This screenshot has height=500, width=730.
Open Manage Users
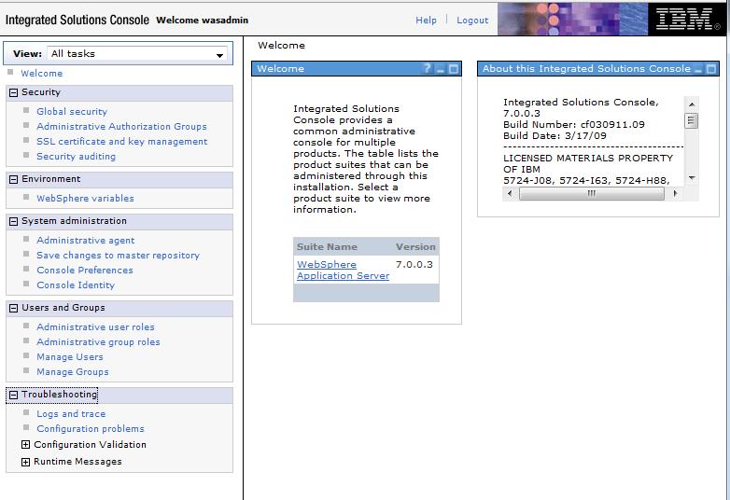point(70,356)
